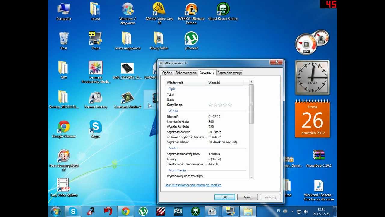This screenshot has height=217, width=385.
Task: Click the Szerokość klatki value 960
Action: pos(211,122)
